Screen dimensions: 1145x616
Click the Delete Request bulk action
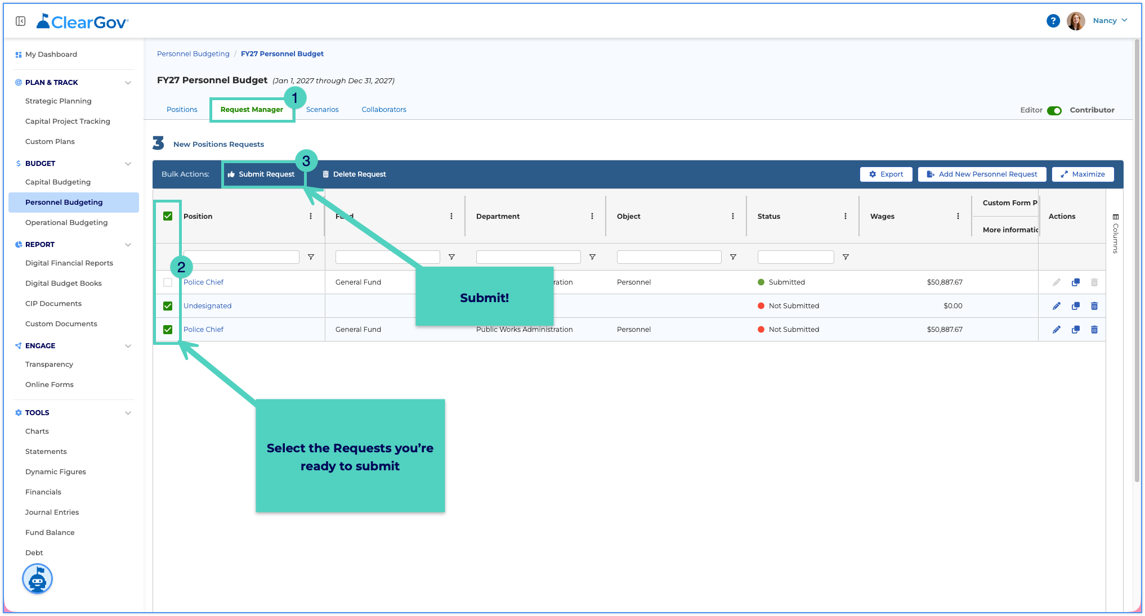click(354, 174)
